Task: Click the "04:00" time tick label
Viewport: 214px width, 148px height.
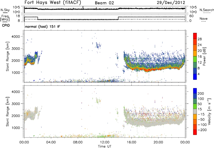Action: [51, 142]
